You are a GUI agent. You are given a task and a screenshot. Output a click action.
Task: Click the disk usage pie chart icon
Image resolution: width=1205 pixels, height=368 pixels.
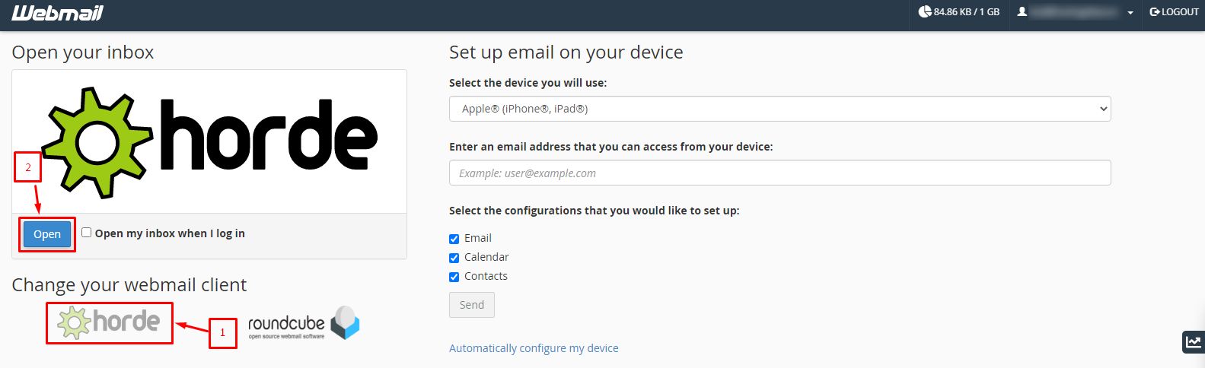coord(925,11)
